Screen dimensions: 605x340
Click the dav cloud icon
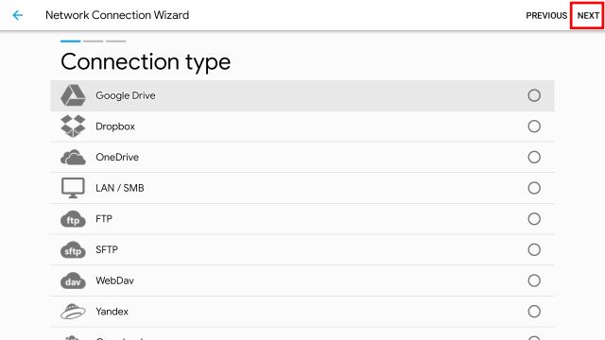click(x=73, y=280)
